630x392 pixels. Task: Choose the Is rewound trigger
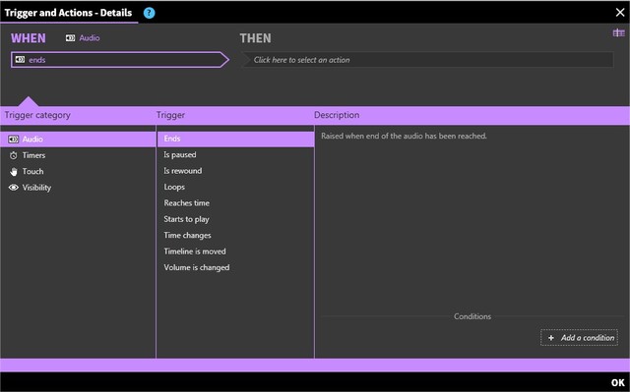(235, 171)
